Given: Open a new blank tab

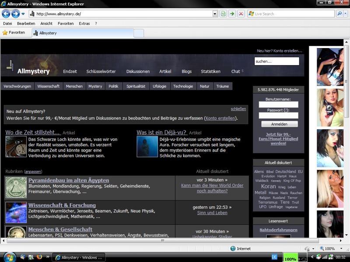Looking at the screenshot, I should pyautogui.click(x=139, y=33).
